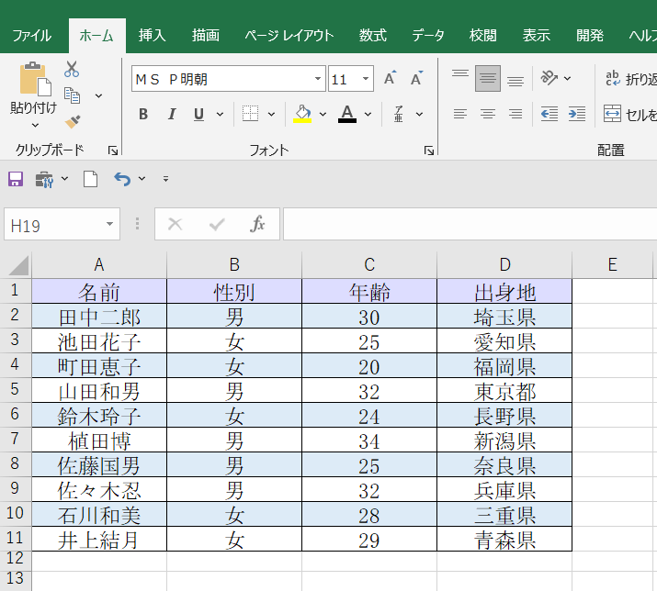The width and height of the screenshot is (657, 591).
Task: Open Name Box dropdown for H19
Action: pos(109,224)
